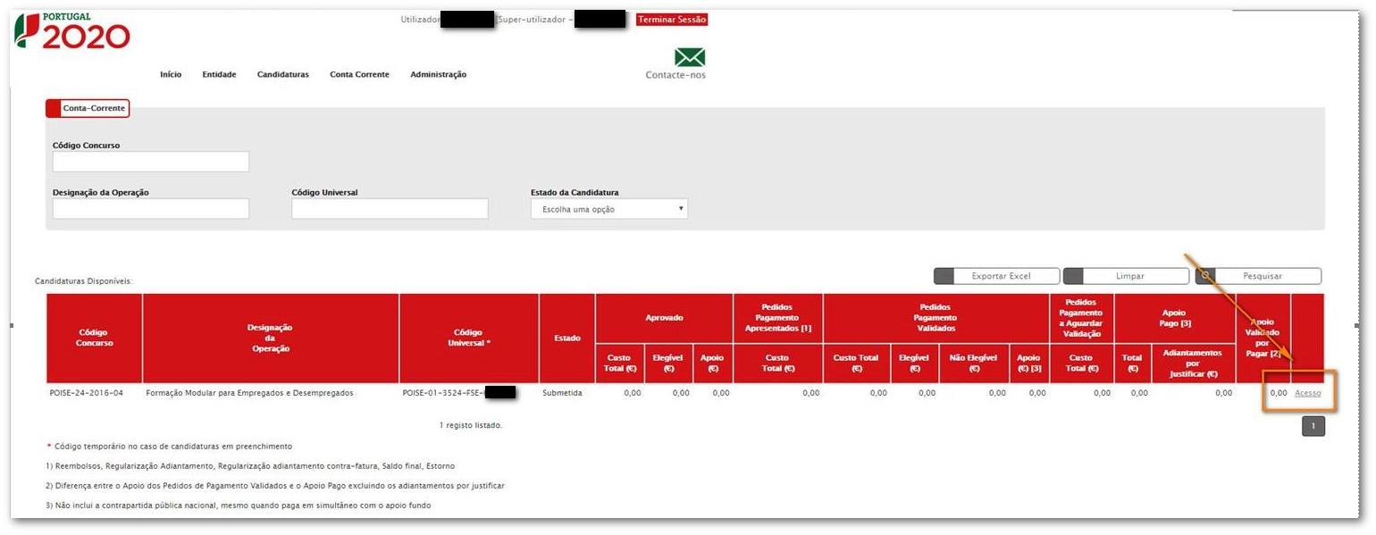Click the Pesquisar search button
The height and width of the screenshot is (535, 1376).
1261,277
